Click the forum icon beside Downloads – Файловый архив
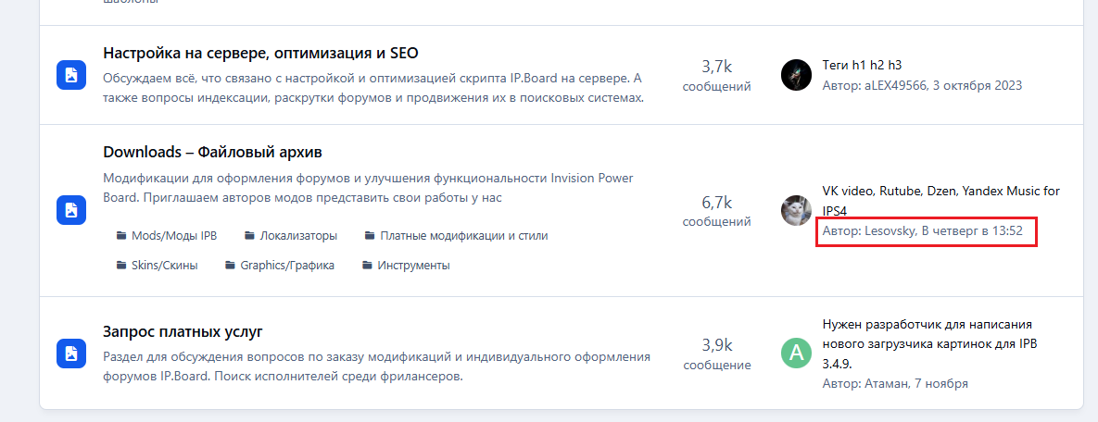The height and width of the screenshot is (422, 1098). click(x=71, y=210)
